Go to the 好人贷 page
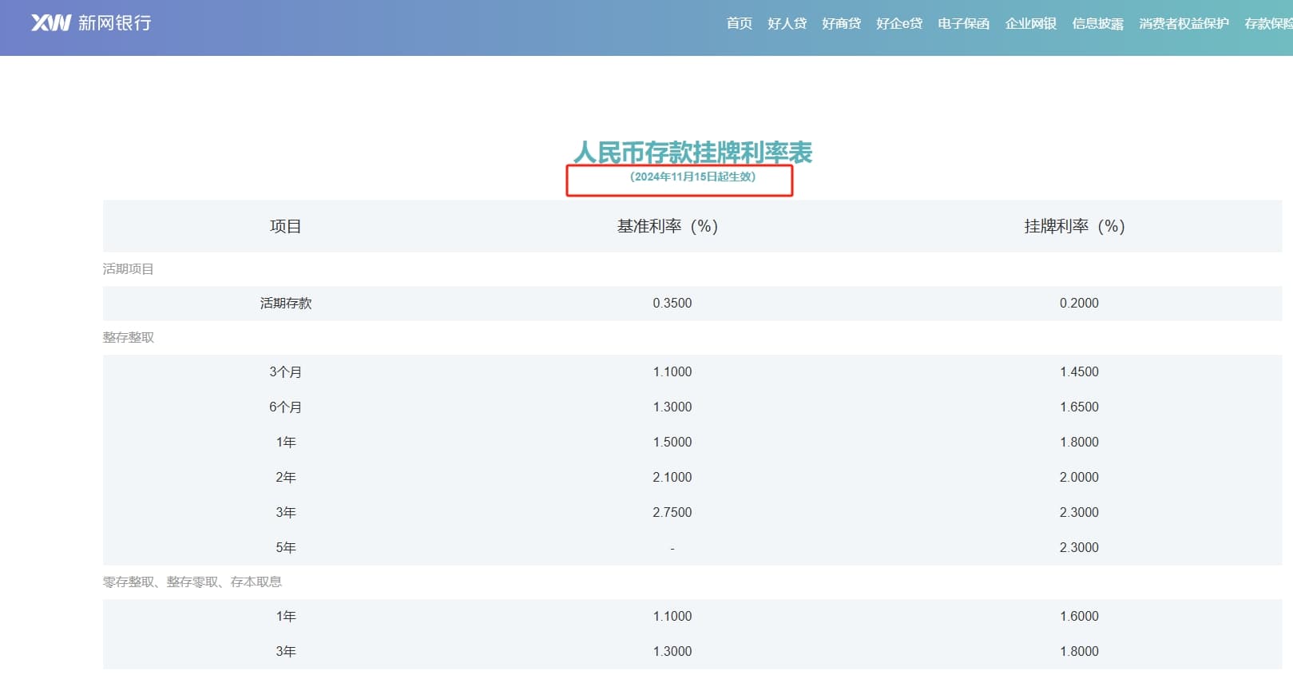The width and height of the screenshot is (1293, 679). point(787,24)
